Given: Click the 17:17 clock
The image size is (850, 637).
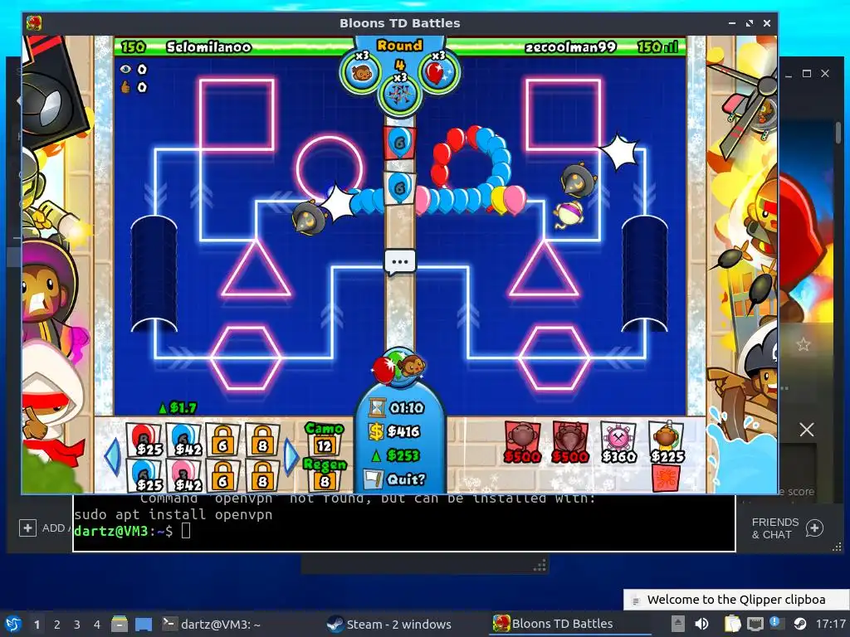Looking at the screenshot, I should click(x=830, y=624).
